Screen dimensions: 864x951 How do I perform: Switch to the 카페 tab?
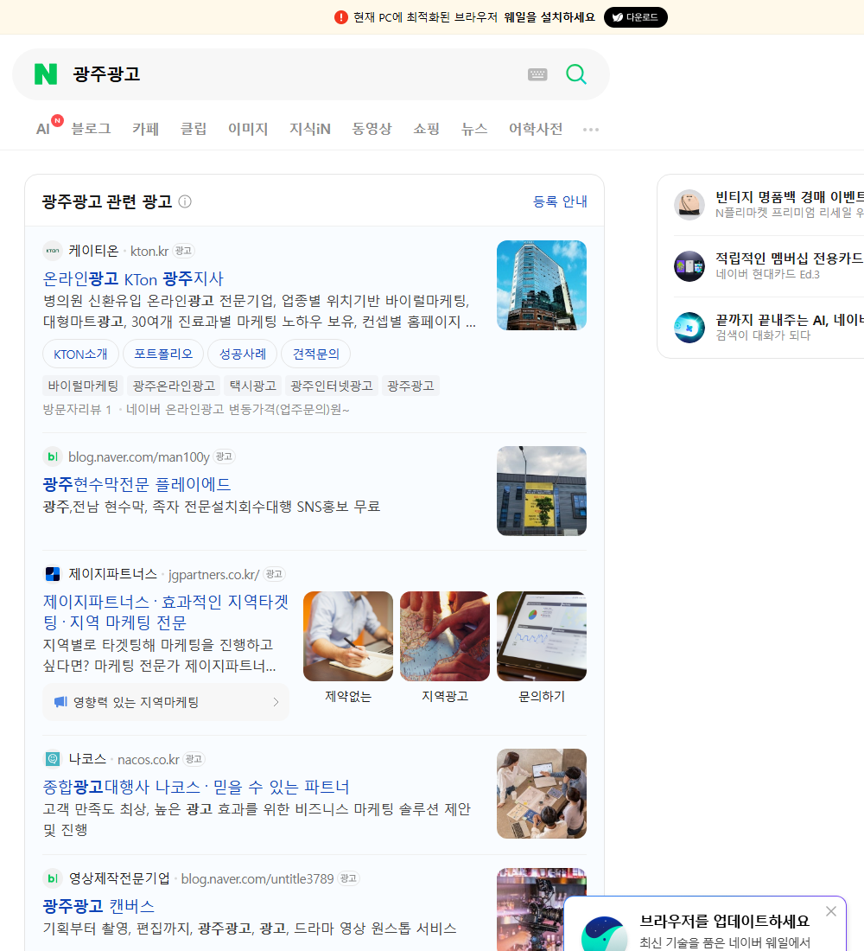tap(145, 129)
